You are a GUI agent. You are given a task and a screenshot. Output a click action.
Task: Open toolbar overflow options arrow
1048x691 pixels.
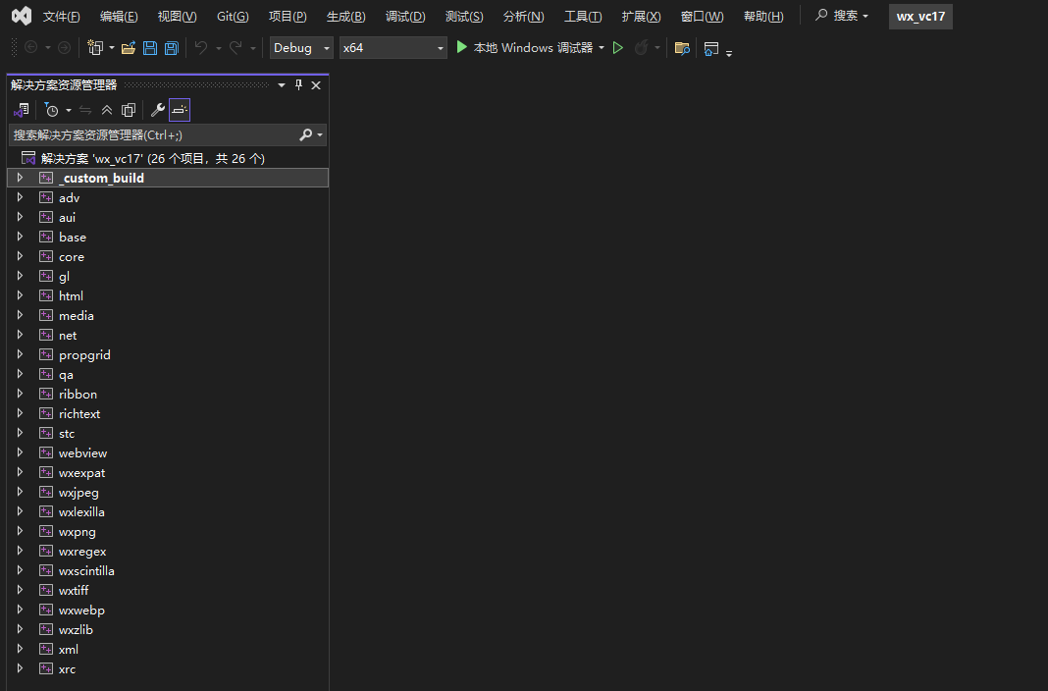tap(729, 52)
